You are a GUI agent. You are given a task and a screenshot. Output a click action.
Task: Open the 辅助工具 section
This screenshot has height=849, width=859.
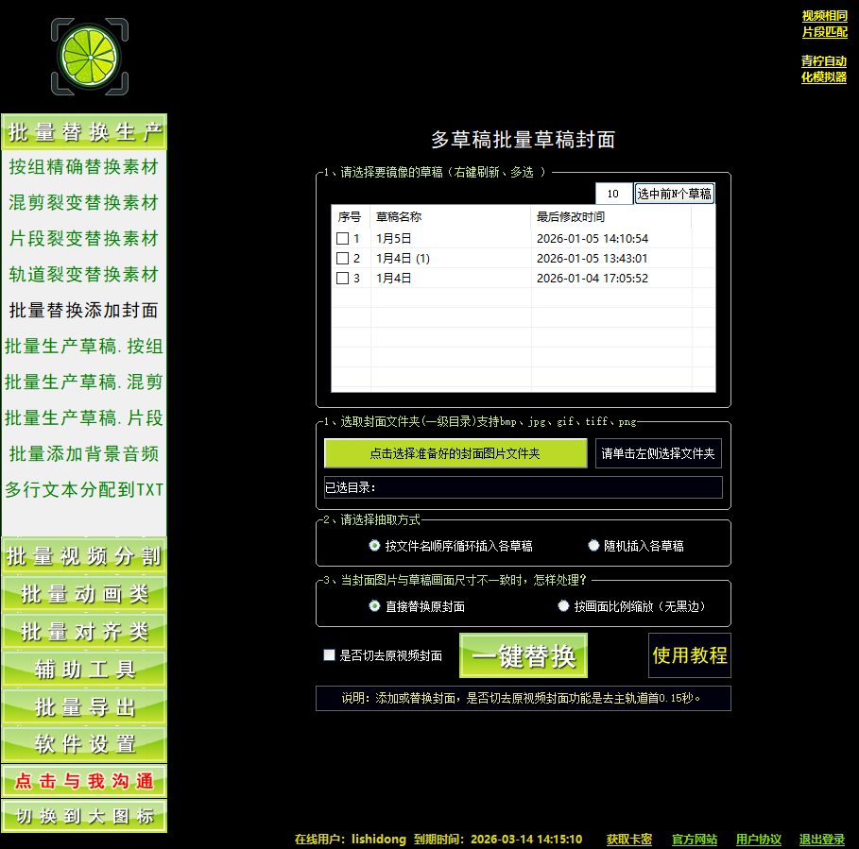point(84,669)
